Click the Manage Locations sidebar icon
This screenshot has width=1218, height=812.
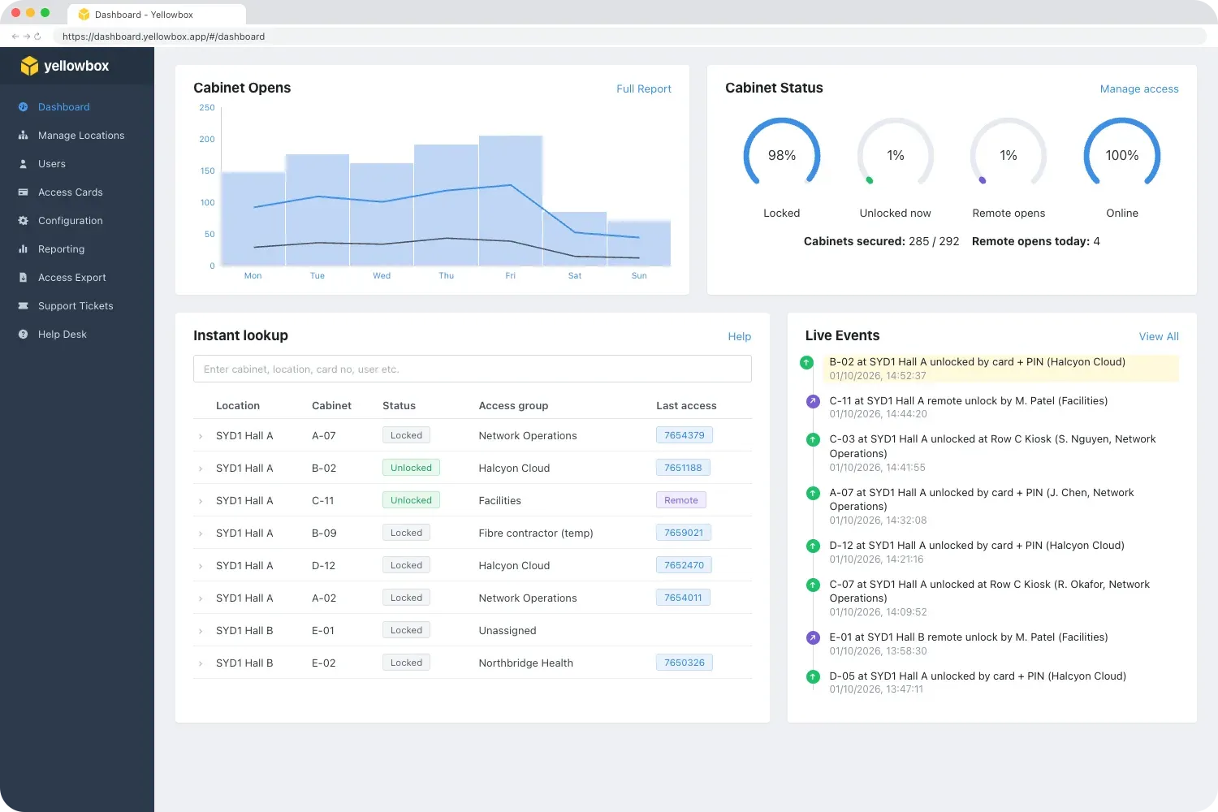point(23,136)
